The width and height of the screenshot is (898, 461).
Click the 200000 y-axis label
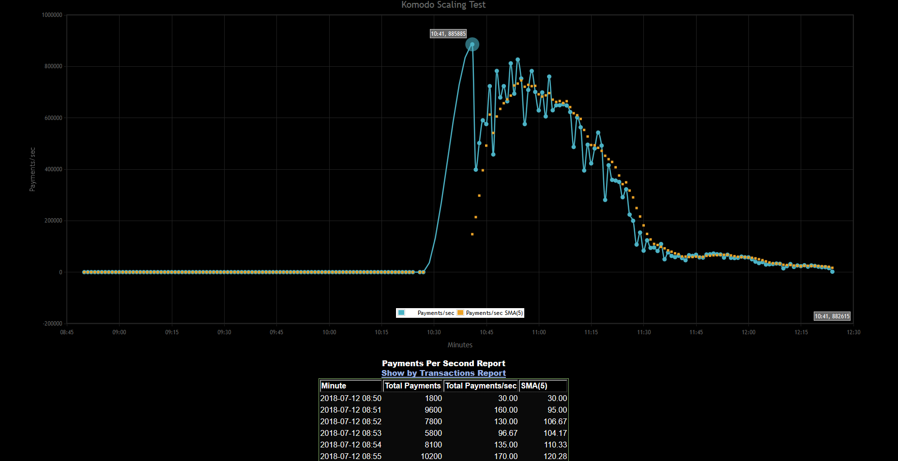pos(53,221)
